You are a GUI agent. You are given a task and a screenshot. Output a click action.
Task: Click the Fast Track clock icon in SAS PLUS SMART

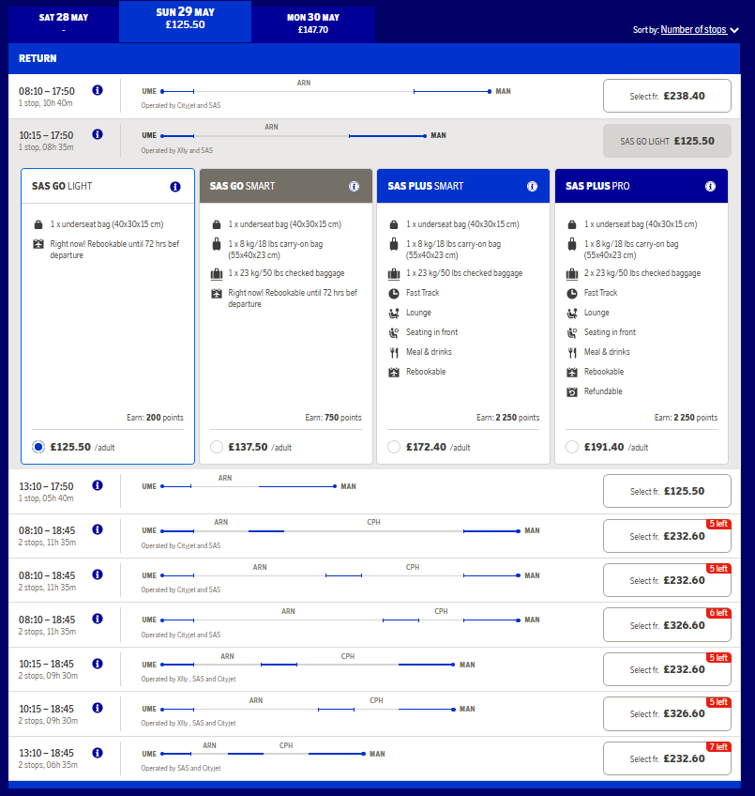(x=394, y=294)
